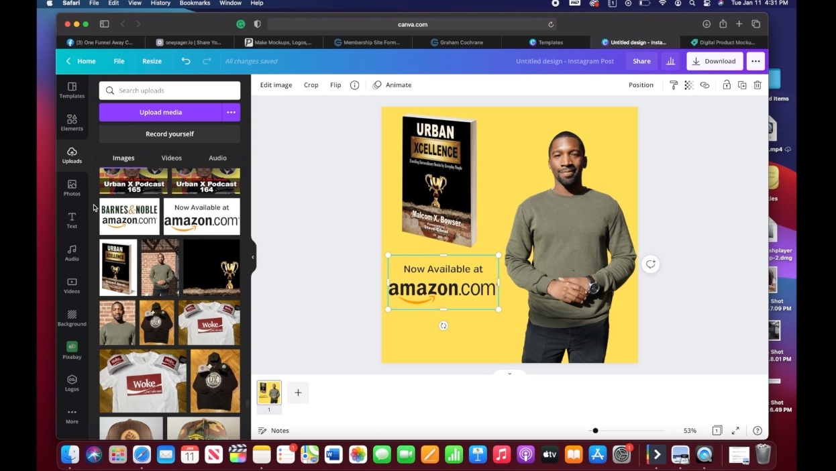Viewport: 836px width, 471px height.
Task: Lock the selected element
Action: 727,85
